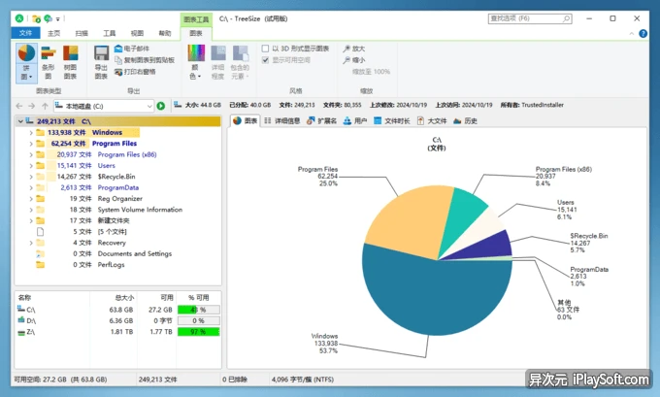Click the orange Program Files pie slice
The height and width of the screenshot is (397, 660).
[x=411, y=221]
